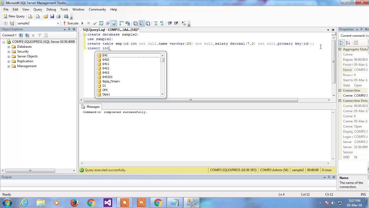Viewport: 369px width, 208px height.
Task: Click Comment Out Selected Lines icon
Action: [156, 23]
